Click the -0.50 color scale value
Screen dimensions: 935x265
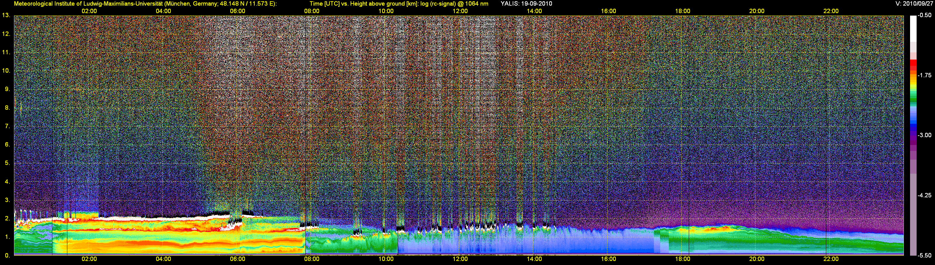924,15
